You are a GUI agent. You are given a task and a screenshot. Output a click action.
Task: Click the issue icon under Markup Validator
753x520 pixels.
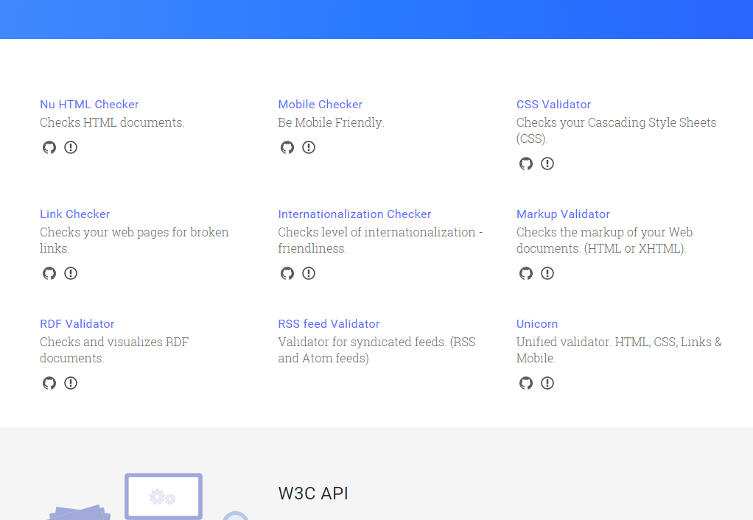[547, 273]
